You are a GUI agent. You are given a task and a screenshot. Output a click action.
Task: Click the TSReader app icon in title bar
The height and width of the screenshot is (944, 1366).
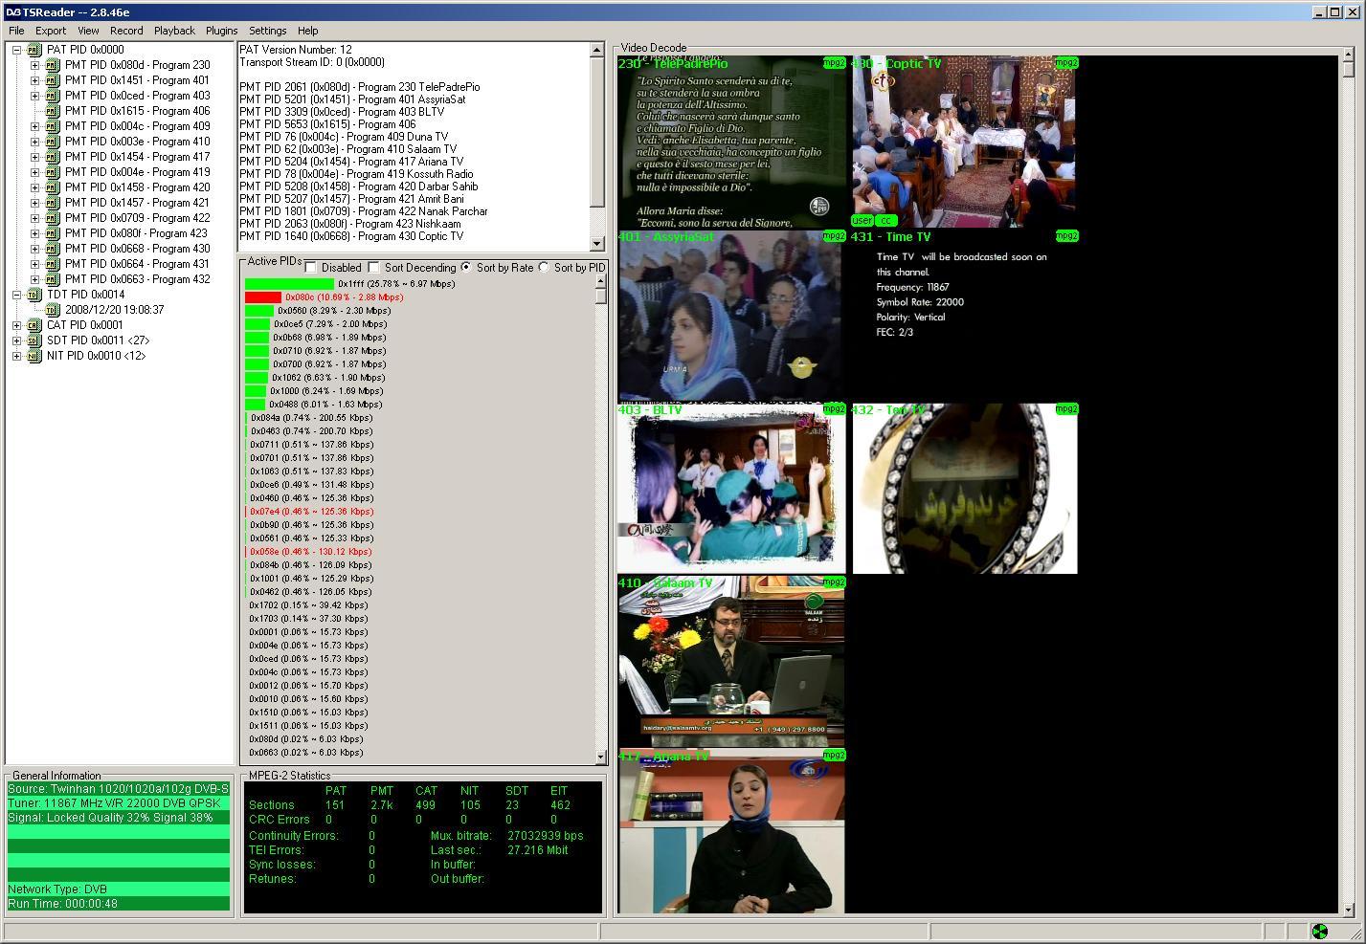13,12
